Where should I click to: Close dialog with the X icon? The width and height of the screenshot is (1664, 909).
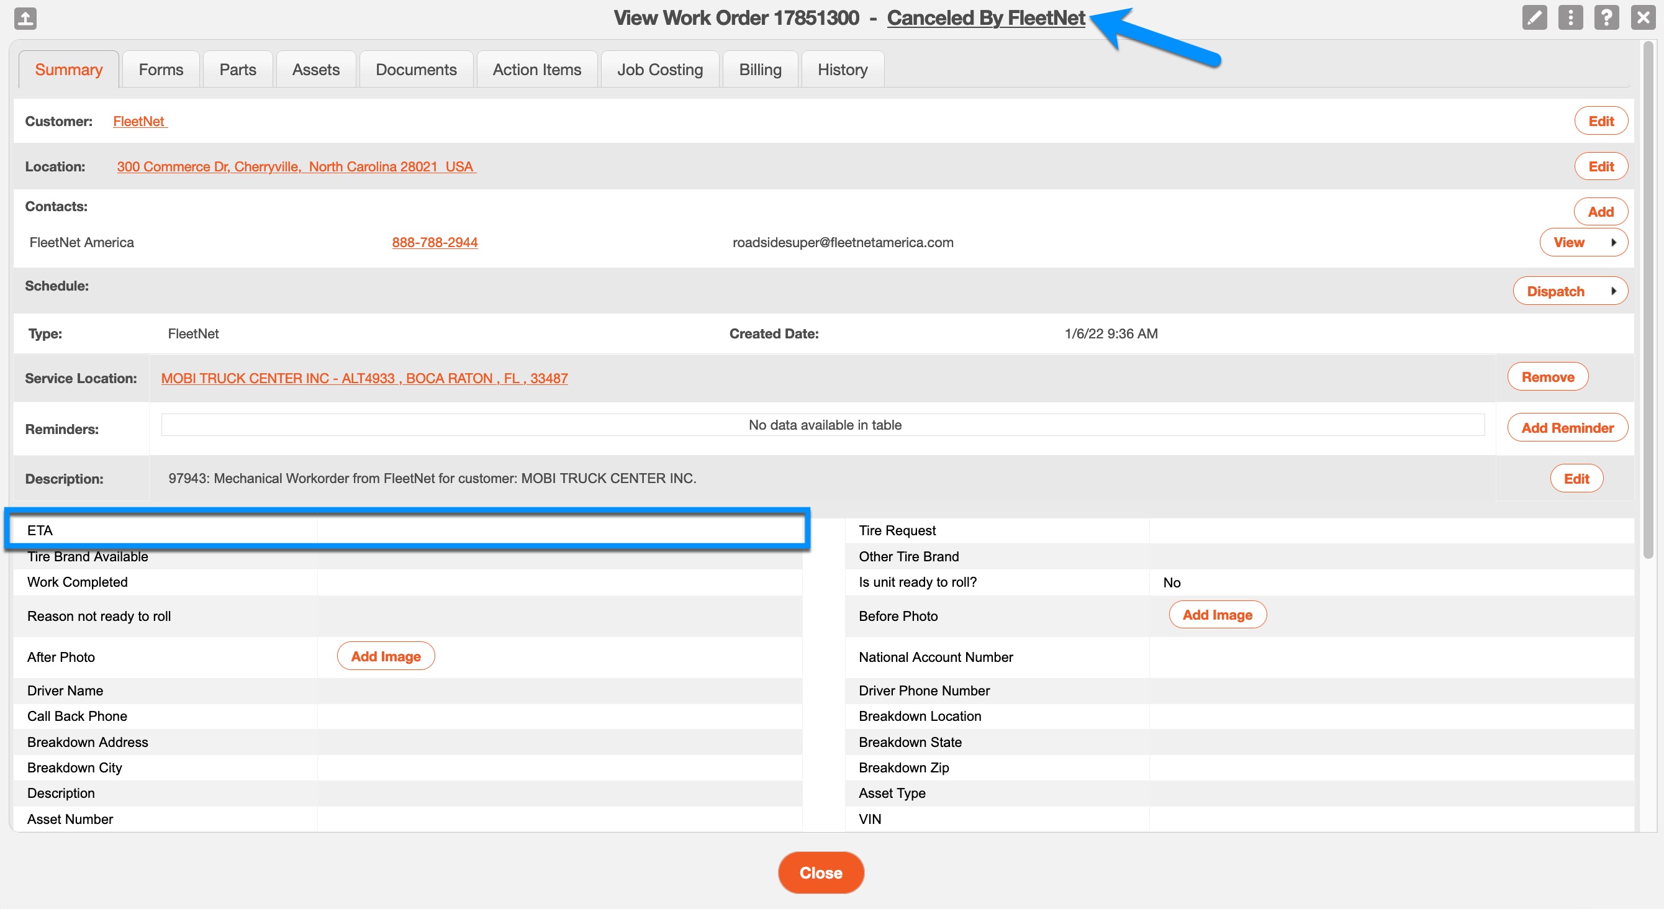pyautogui.click(x=1642, y=17)
